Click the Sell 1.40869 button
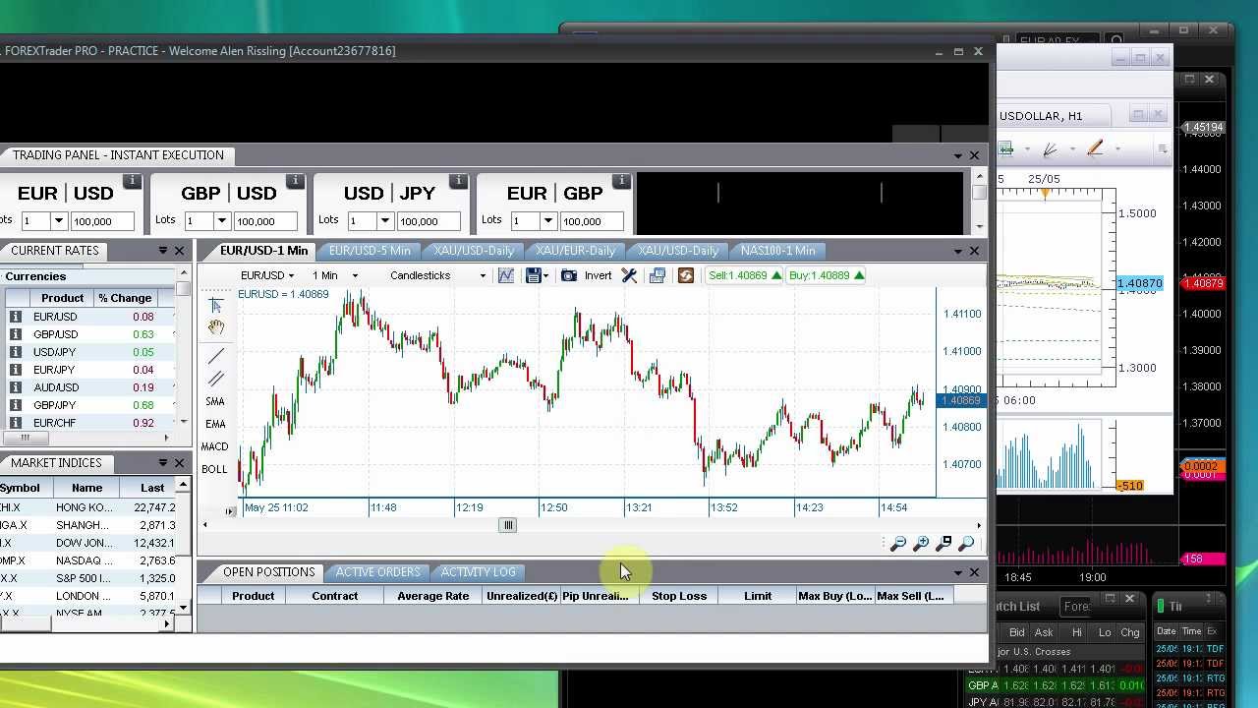1258x708 pixels. 745,275
